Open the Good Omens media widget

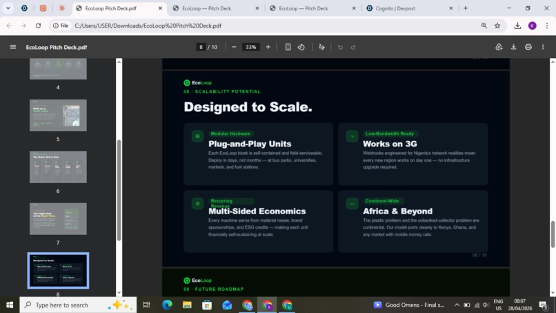point(409,305)
